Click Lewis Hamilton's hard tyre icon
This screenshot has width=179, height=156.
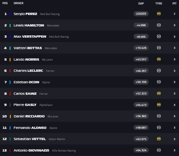coord(159,25)
